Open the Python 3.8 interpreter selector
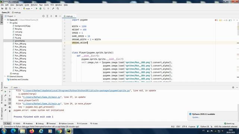Image resolution: width=239 pixels, height=134 pixels. [x=205, y=127]
